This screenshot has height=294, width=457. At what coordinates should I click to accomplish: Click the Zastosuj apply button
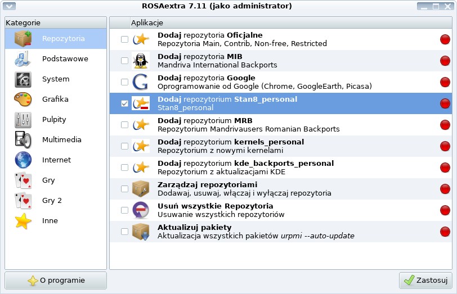pyautogui.click(x=426, y=281)
